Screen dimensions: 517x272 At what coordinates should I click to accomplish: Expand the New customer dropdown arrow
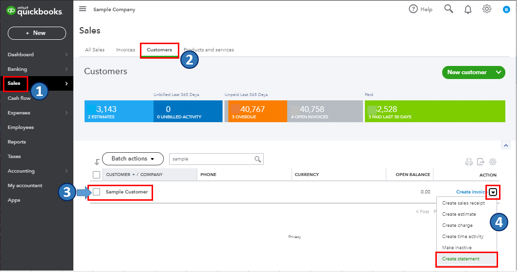click(x=498, y=72)
